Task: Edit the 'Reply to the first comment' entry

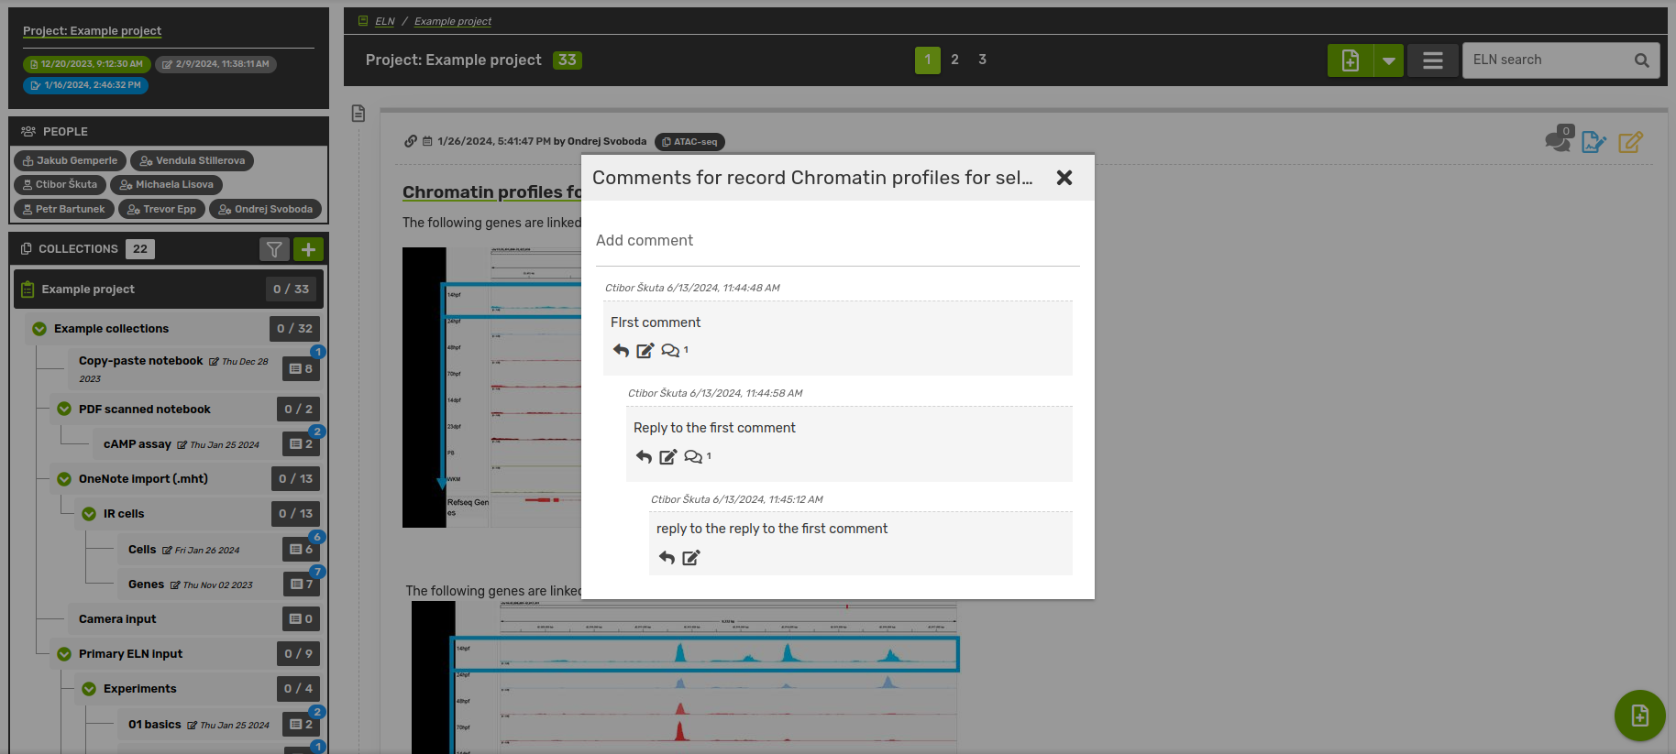Action: pos(668,456)
